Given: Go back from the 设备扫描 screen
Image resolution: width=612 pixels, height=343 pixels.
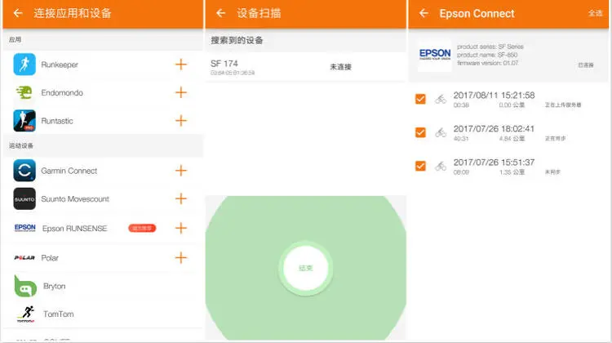Looking at the screenshot, I should pos(221,13).
